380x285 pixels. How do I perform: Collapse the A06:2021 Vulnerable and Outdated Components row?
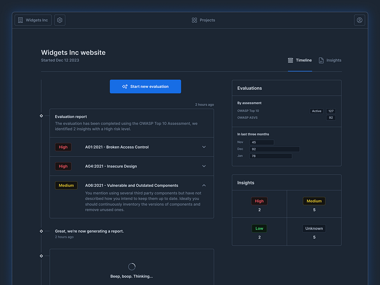point(204,185)
